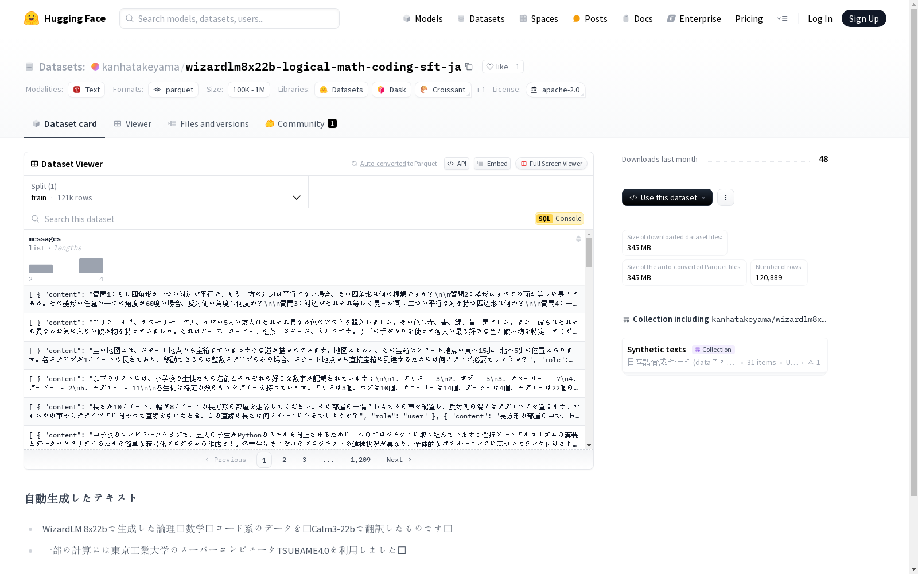Click the Croissant library tag

[443, 90]
